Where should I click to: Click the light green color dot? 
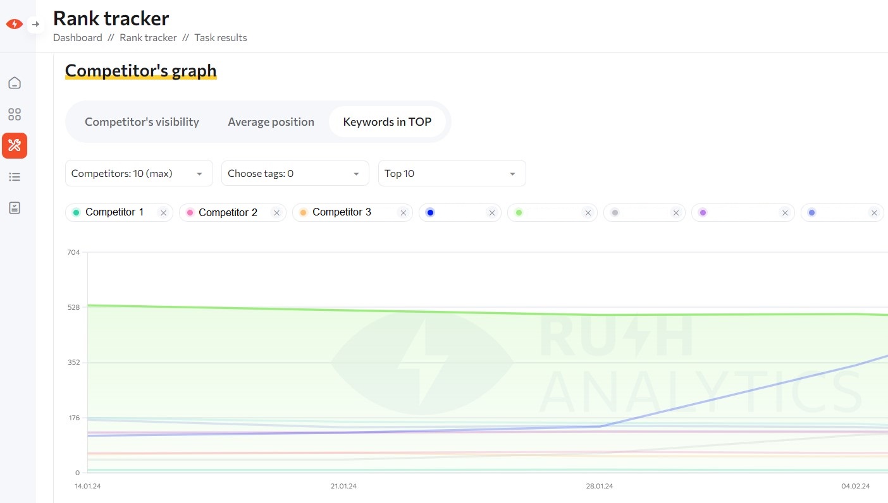(519, 213)
